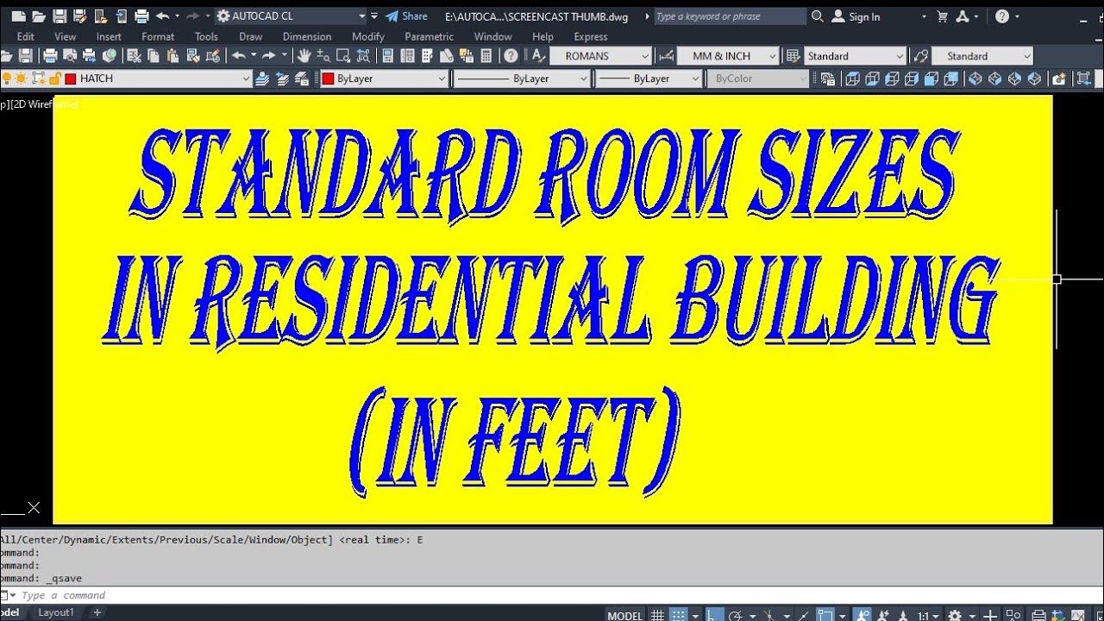Image resolution: width=1104 pixels, height=621 pixels.
Task: Toggle object snap in status bar
Action: [827, 615]
